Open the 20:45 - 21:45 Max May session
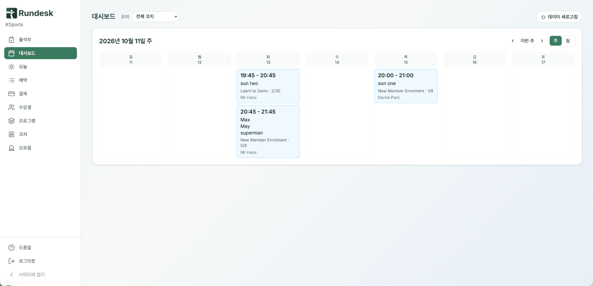Image resolution: width=593 pixels, height=286 pixels. [268, 132]
